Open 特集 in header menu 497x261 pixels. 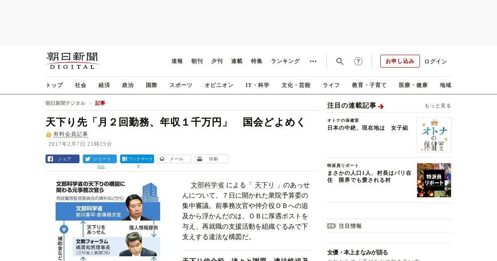(x=257, y=61)
